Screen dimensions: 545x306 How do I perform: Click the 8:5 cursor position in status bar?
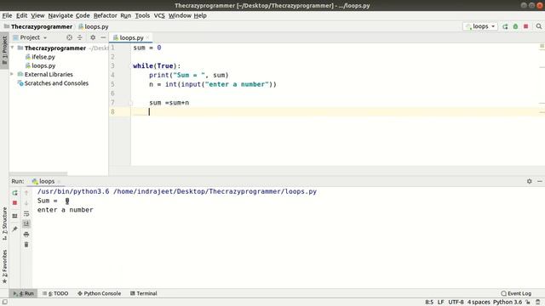(429, 303)
